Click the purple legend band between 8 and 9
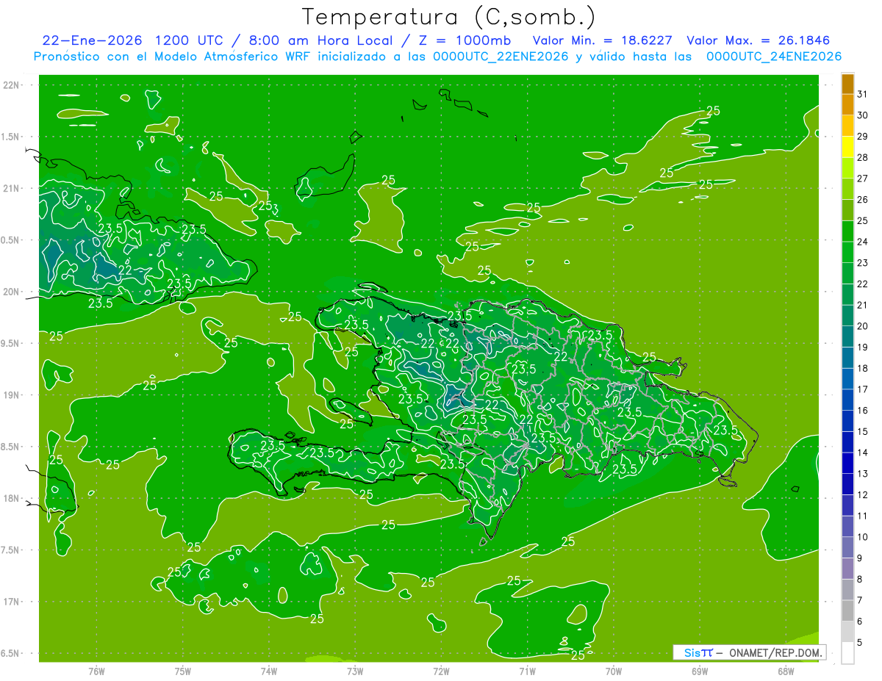882x681 pixels. click(x=847, y=569)
